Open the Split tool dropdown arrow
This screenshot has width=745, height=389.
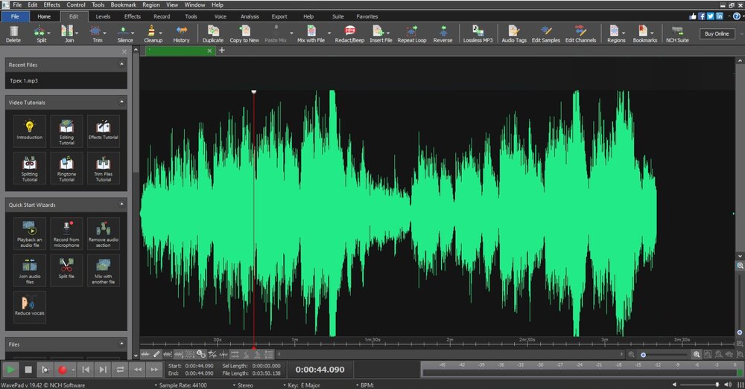49,33
